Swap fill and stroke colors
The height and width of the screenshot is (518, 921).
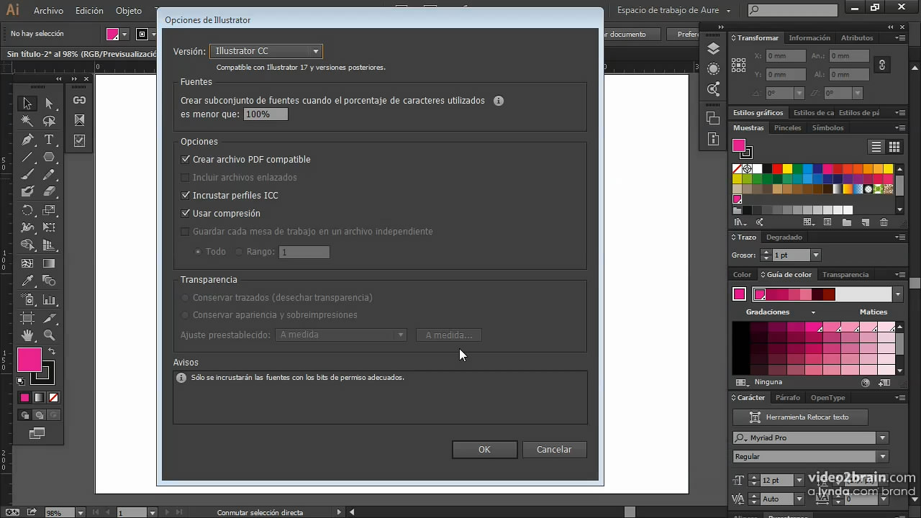click(x=52, y=352)
